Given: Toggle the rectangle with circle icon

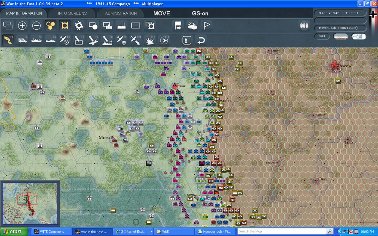Looking at the screenshot, I should pos(93,26).
